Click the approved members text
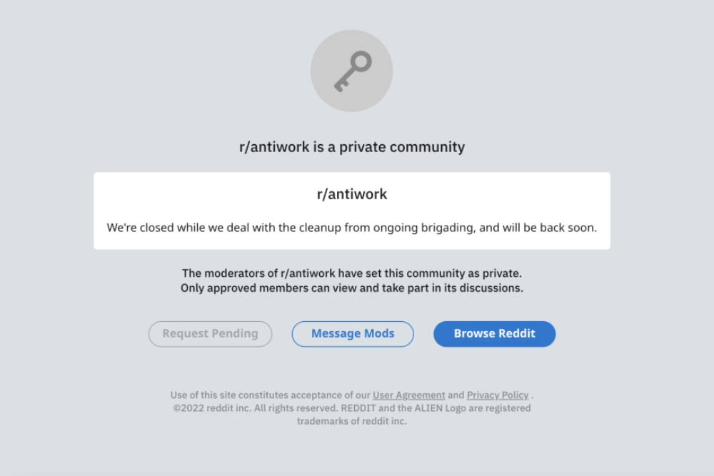The width and height of the screenshot is (714, 476). [x=352, y=288]
